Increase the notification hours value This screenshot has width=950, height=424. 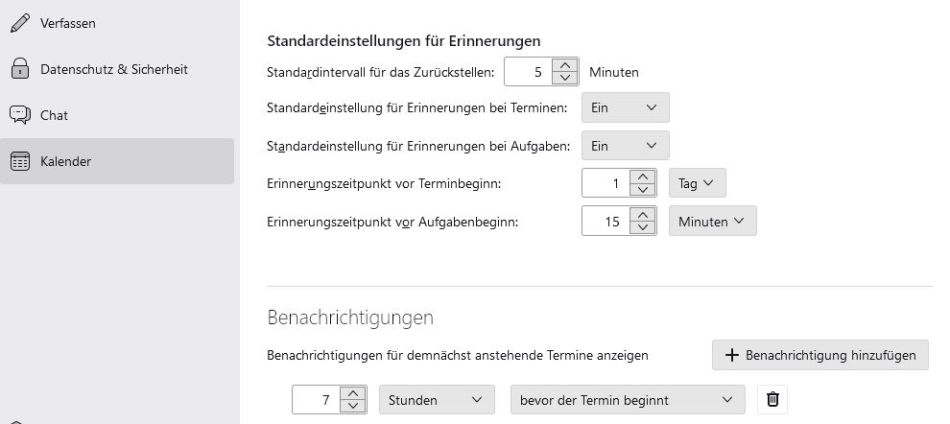click(x=353, y=393)
